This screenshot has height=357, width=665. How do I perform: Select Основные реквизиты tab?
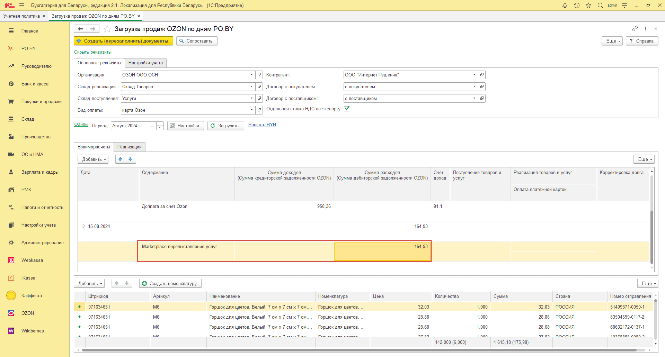pyautogui.click(x=99, y=63)
